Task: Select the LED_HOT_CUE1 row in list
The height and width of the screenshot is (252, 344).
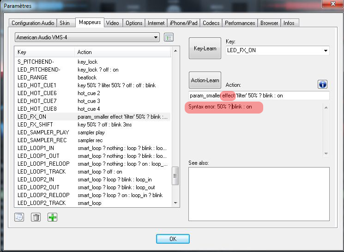Action: pos(37,85)
